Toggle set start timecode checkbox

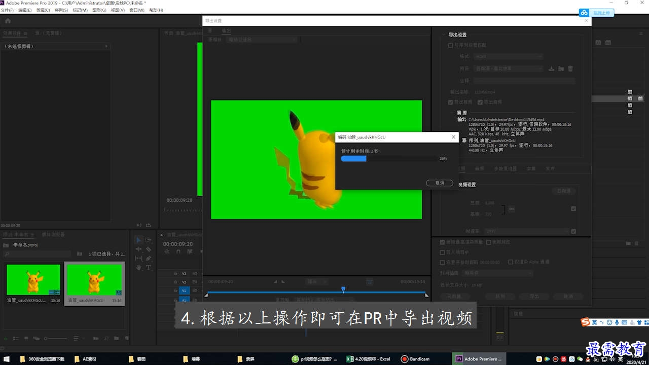point(443,262)
